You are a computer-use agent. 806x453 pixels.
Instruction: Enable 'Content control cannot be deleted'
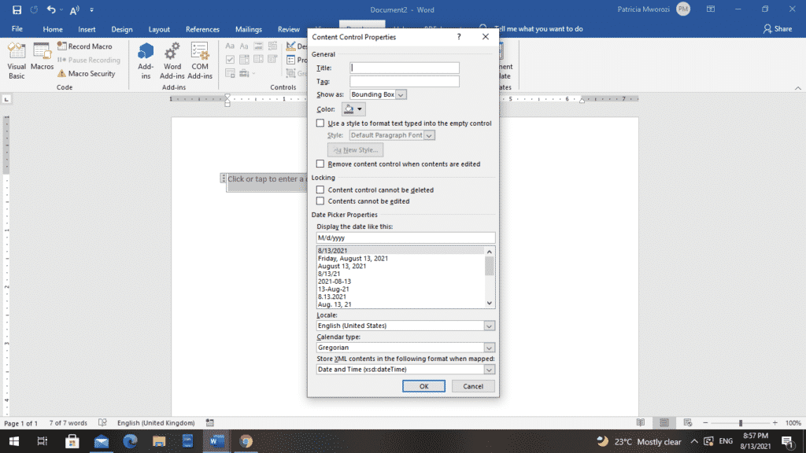point(321,190)
